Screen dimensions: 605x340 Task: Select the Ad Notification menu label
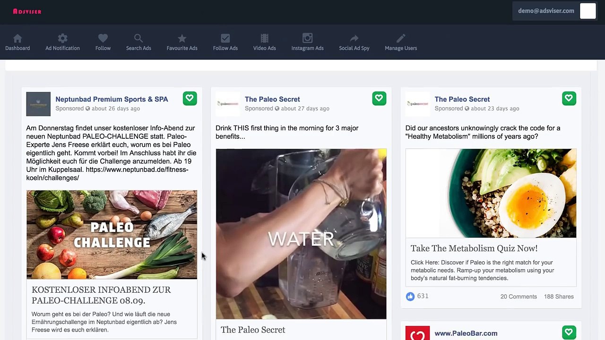[62, 48]
